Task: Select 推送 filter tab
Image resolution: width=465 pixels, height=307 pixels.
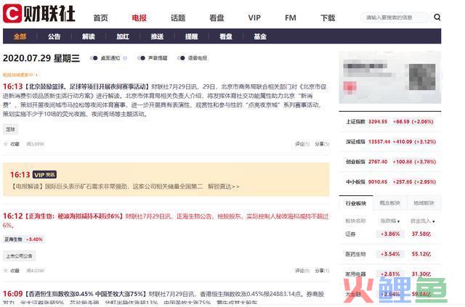Action: pos(157,36)
